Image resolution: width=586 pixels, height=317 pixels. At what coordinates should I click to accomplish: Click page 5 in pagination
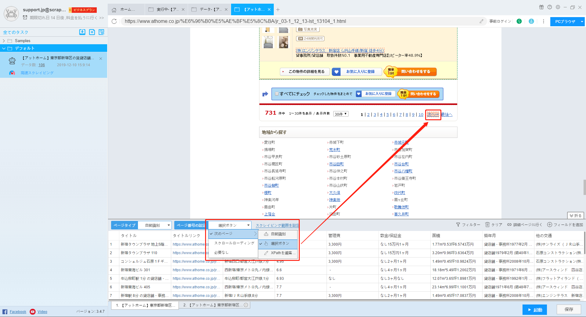click(x=388, y=115)
